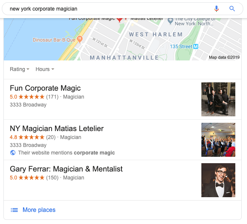Click the voice search microphone icon
The image size is (247, 224).
pos(216,9)
